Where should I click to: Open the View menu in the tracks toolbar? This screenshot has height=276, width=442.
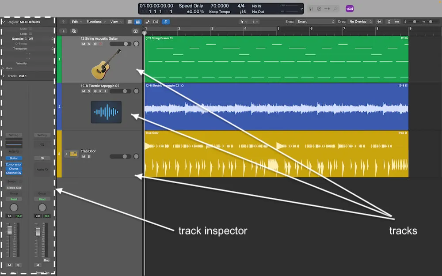(x=114, y=21)
